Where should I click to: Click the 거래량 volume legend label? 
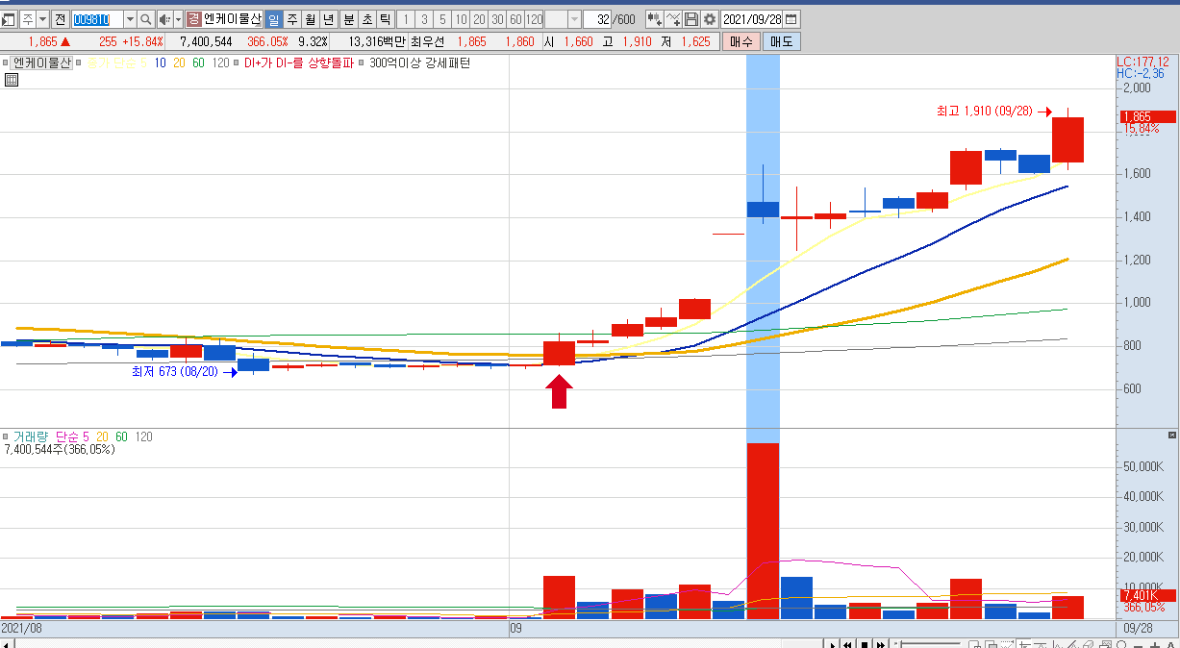[31, 436]
